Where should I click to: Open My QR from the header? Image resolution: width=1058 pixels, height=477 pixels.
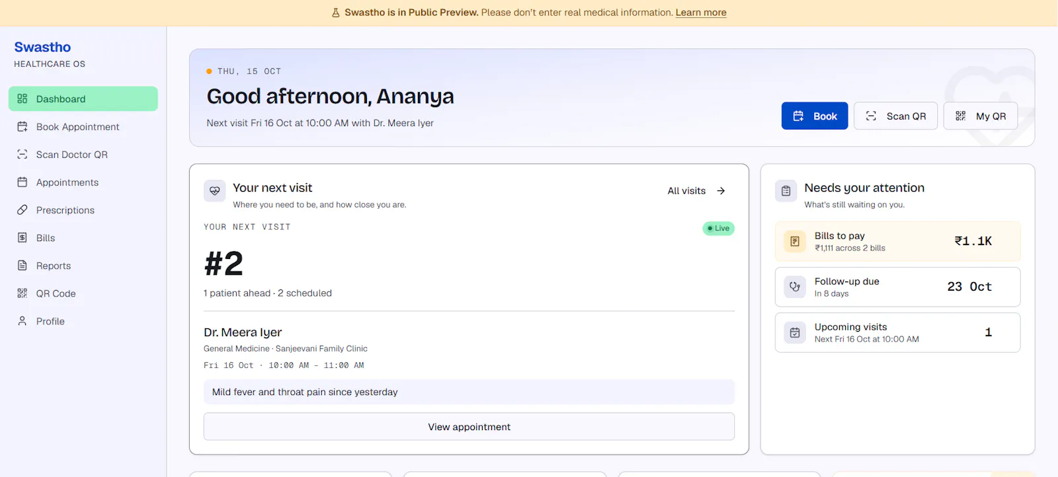tap(981, 116)
